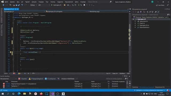Screen dimensions: 171x96
Task: Open the Вид menu
Action: click(18, 2)
